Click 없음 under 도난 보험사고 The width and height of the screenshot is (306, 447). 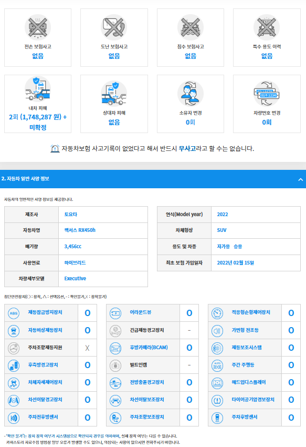(x=114, y=56)
